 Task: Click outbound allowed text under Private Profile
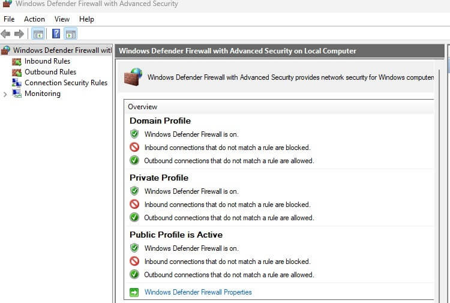[x=229, y=218]
